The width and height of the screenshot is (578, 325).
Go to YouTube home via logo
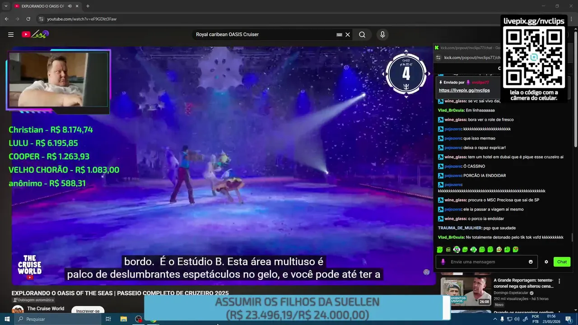point(35,34)
